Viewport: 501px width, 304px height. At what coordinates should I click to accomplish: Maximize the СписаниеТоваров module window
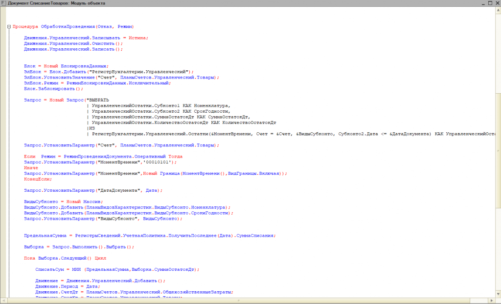click(x=490, y=3)
